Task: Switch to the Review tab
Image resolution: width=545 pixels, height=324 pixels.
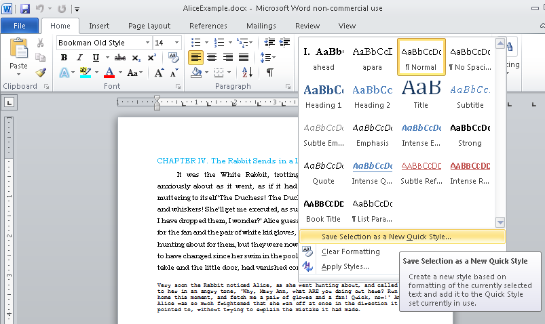Action: tap(307, 26)
